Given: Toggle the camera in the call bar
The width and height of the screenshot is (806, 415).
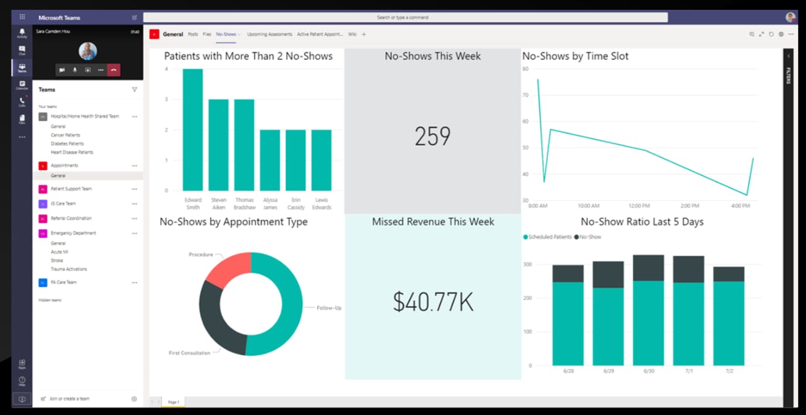Looking at the screenshot, I should pos(62,70).
